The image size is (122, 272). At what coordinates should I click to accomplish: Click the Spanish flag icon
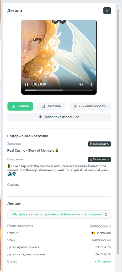93,233
